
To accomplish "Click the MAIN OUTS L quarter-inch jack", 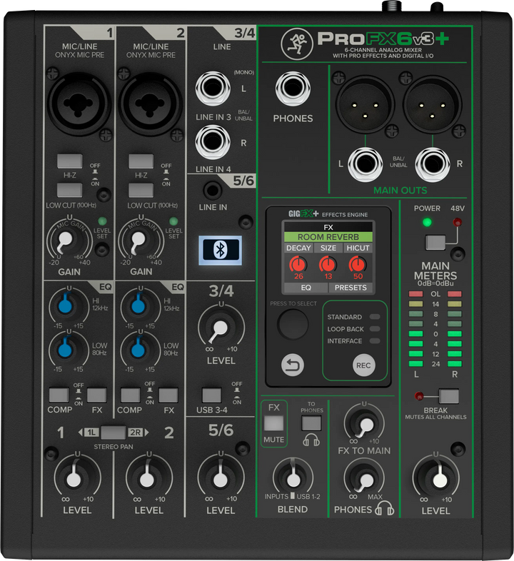I will pyautogui.click(x=365, y=165).
